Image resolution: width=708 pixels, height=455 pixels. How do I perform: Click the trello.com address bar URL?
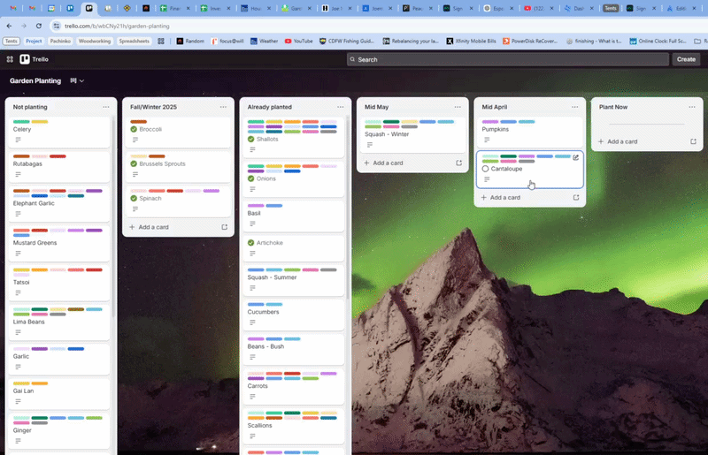click(x=117, y=27)
